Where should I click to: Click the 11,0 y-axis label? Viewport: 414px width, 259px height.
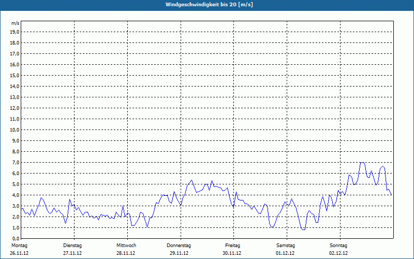tap(14, 119)
